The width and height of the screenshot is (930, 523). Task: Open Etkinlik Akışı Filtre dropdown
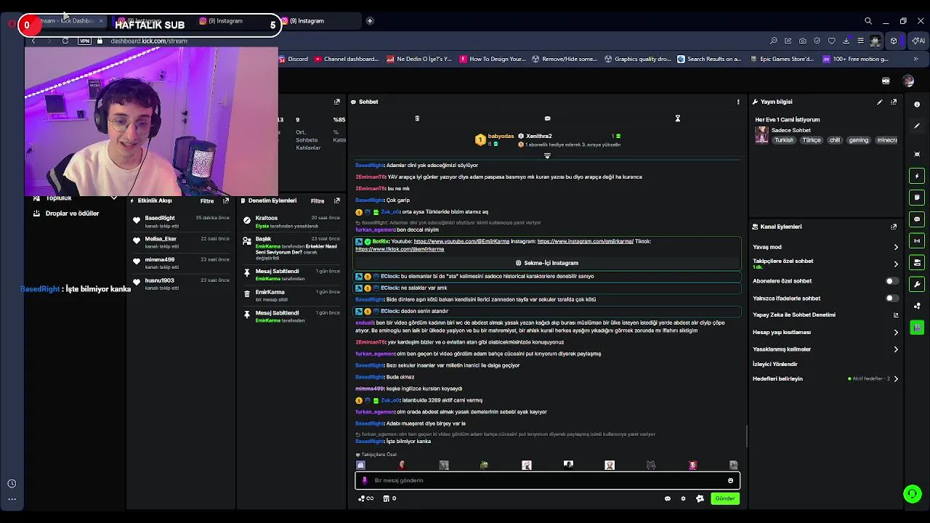point(207,201)
